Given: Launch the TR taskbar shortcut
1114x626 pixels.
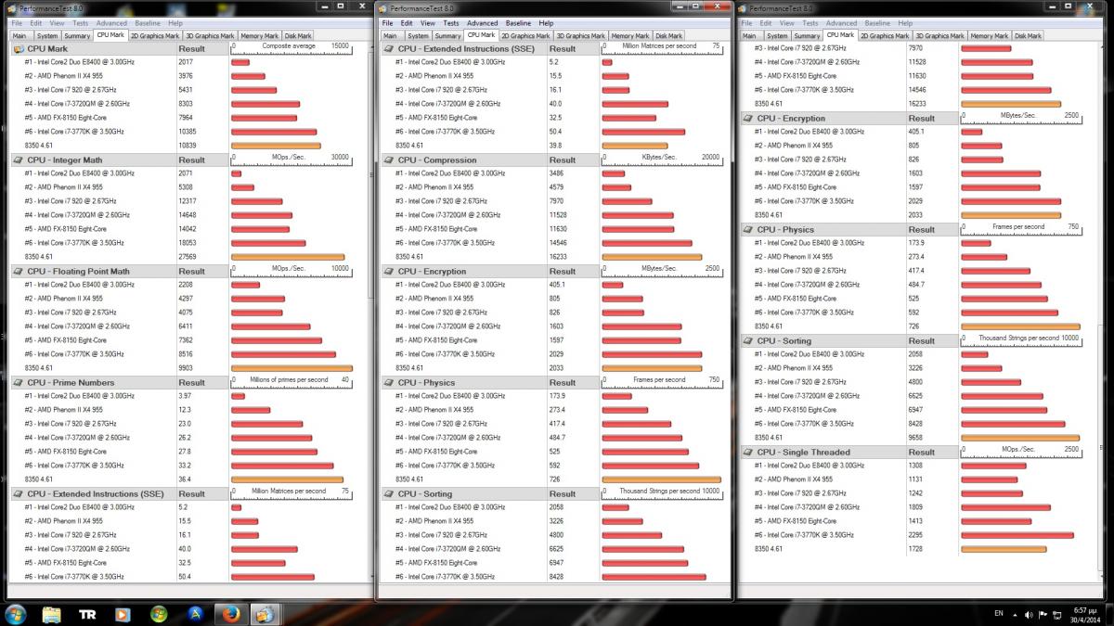Looking at the screenshot, I should tap(87, 613).
